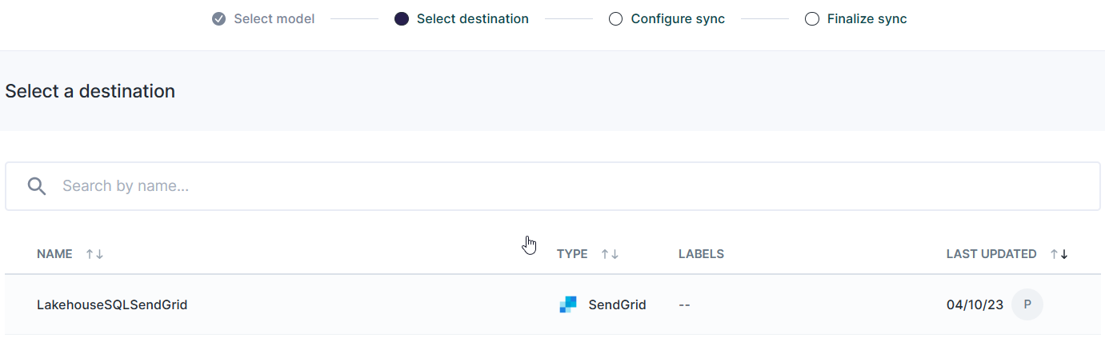Click the magnifying glass search icon
Image resolution: width=1105 pixels, height=338 pixels.
coord(37,186)
